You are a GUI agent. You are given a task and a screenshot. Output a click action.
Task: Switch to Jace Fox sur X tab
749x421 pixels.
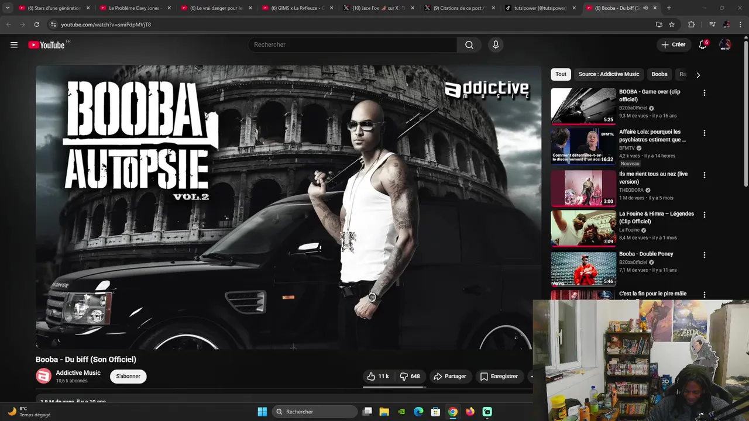[x=377, y=8]
